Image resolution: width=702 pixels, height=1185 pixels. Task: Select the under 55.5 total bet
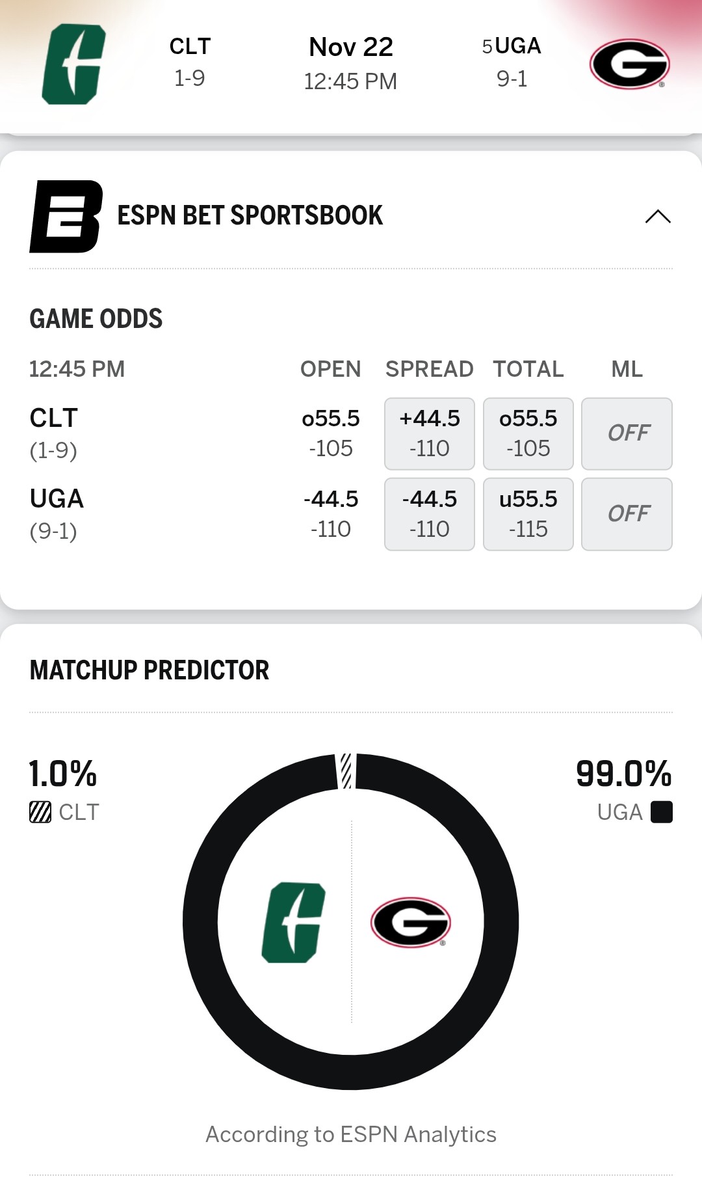(x=528, y=514)
